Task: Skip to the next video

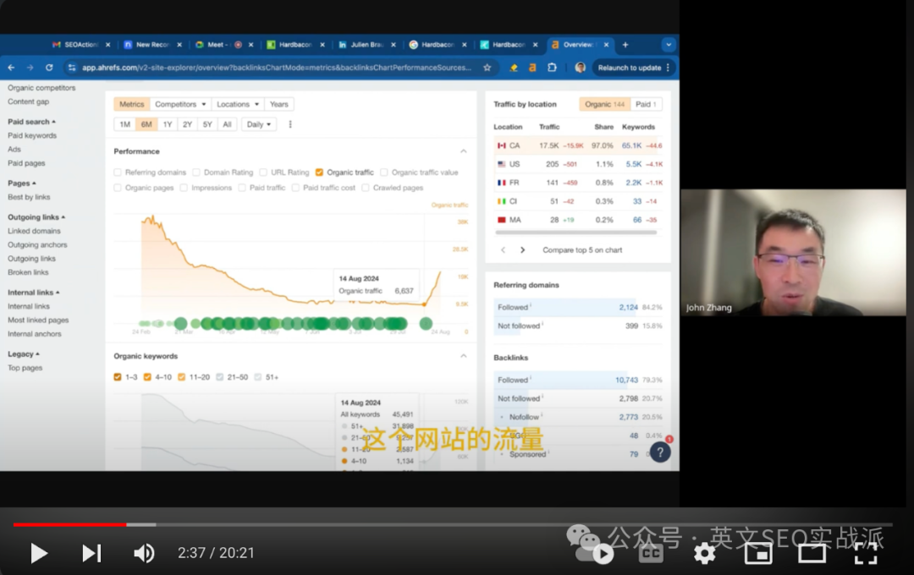Action: coord(91,553)
